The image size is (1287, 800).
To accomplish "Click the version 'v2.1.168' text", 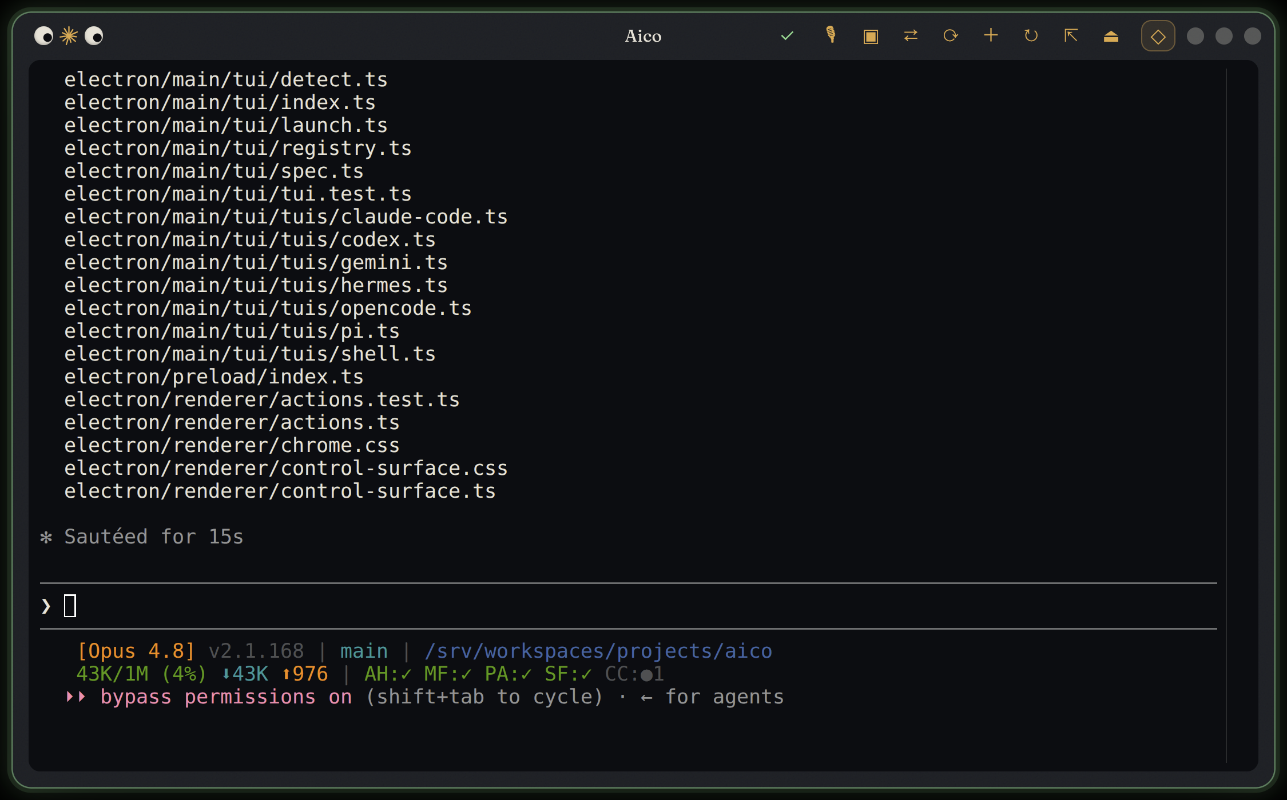I will pyautogui.click(x=256, y=651).
